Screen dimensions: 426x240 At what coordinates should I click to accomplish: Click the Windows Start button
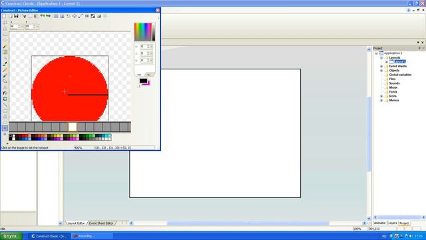pyautogui.click(x=11, y=236)
